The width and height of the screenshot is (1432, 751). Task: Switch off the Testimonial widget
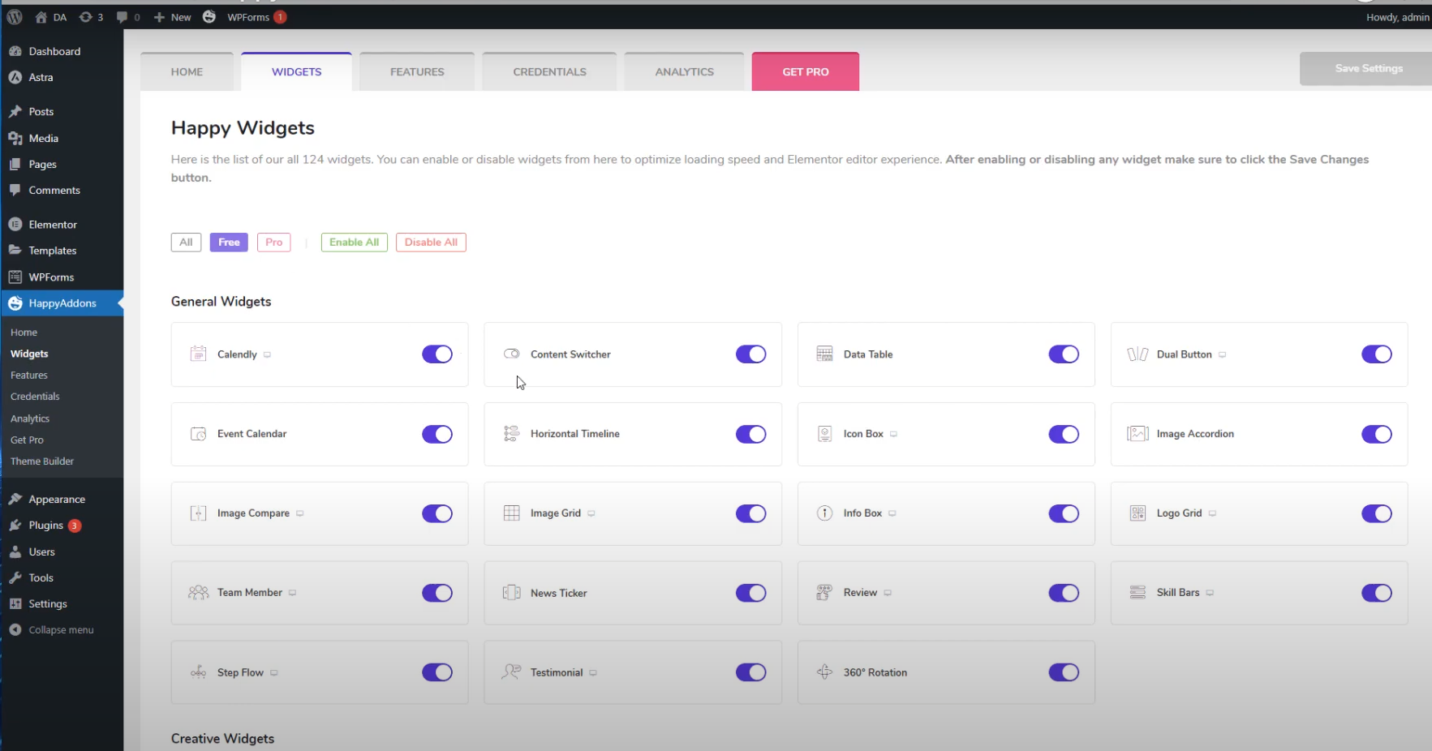coord(750,672)
